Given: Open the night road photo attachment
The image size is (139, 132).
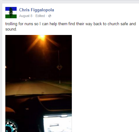Looking at the screenshot, I should point(39,83).
